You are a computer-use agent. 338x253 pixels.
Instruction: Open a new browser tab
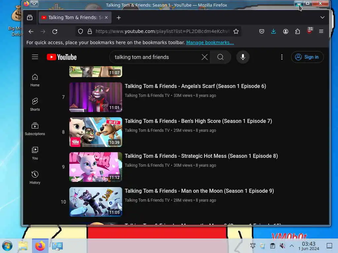click(x=118, y=18)
